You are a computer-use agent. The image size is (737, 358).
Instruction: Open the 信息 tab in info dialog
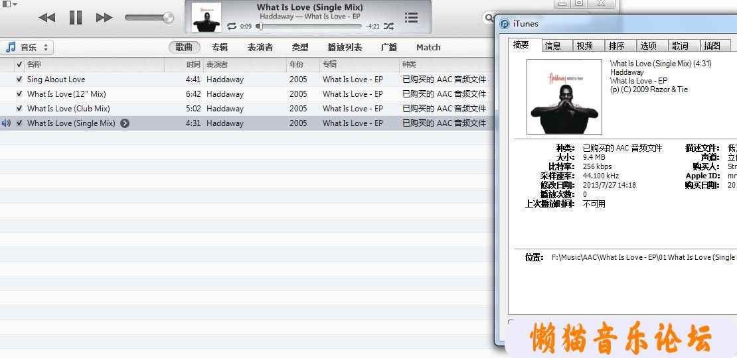tap(557, 46)
